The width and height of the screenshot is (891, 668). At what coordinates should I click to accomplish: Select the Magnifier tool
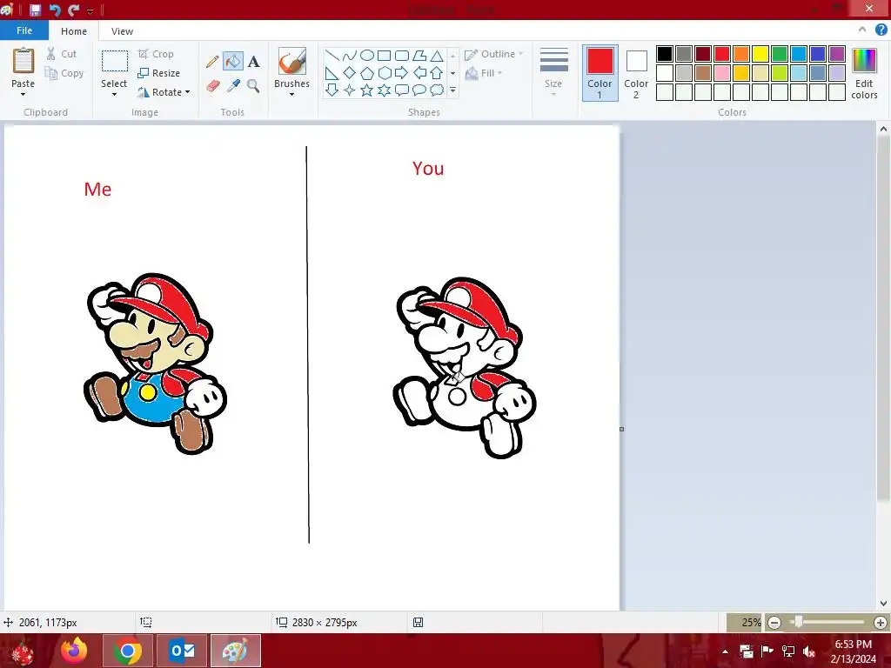point(253,86)
